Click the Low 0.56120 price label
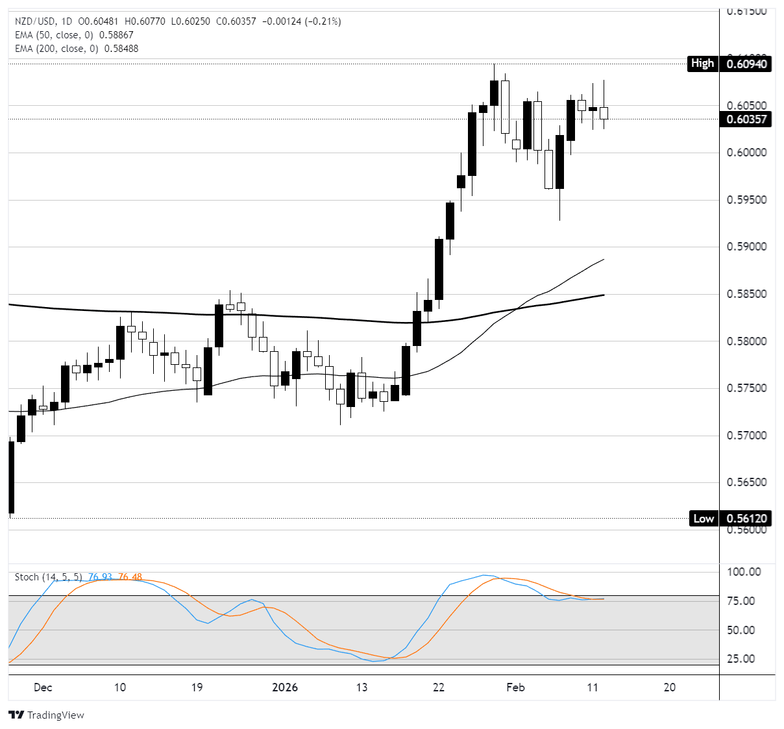Viewport: 784px width, 729px height. (x=729, y=519)
